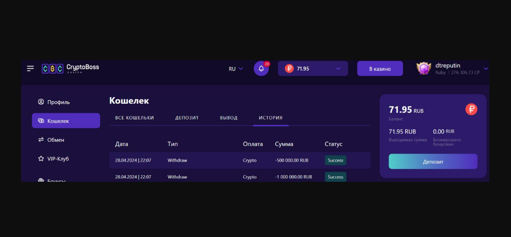Click the Статус column header
Viewport: 511px width, 237px height.
click(333, 144)
